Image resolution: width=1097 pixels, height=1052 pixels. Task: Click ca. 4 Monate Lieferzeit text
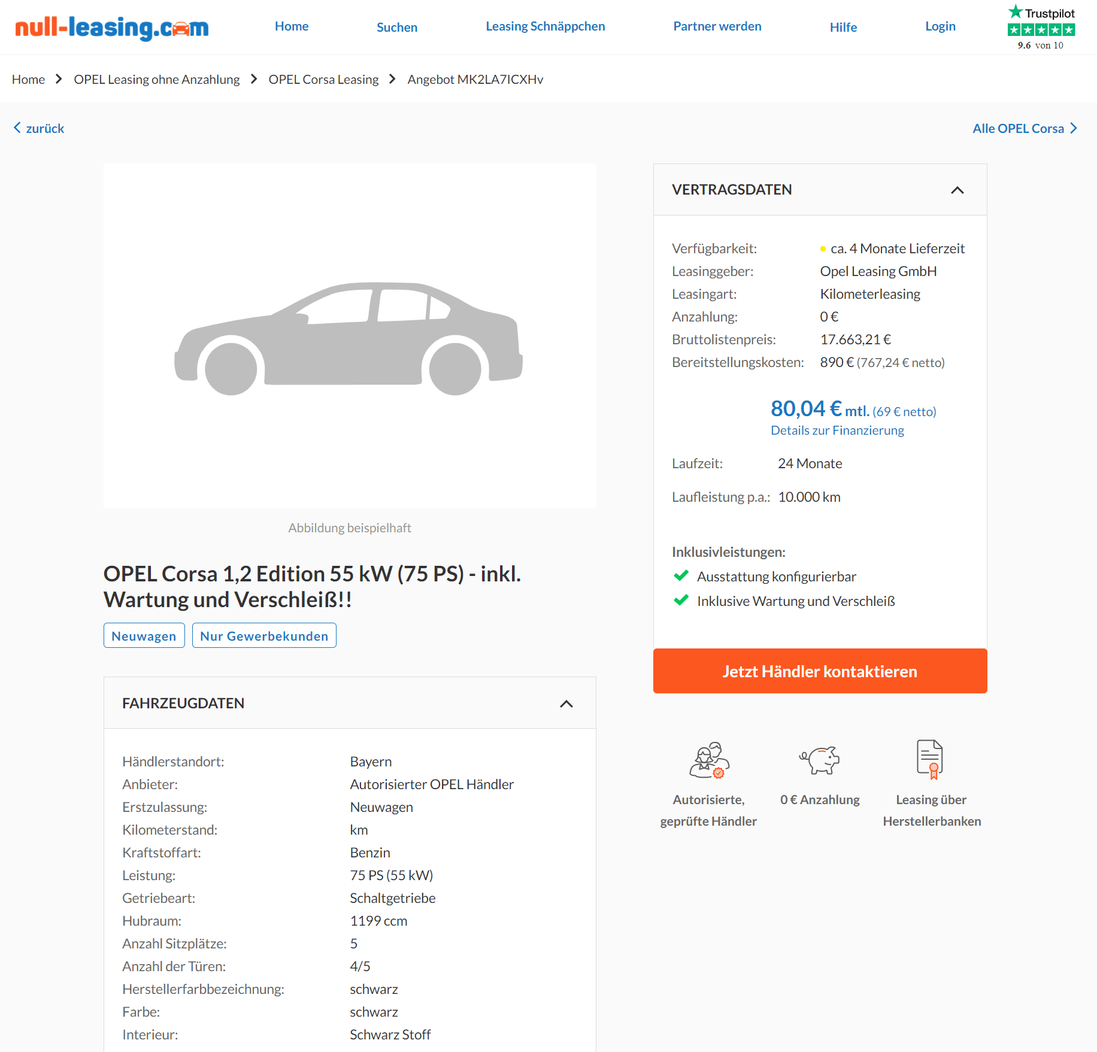(x=898, y=248)
